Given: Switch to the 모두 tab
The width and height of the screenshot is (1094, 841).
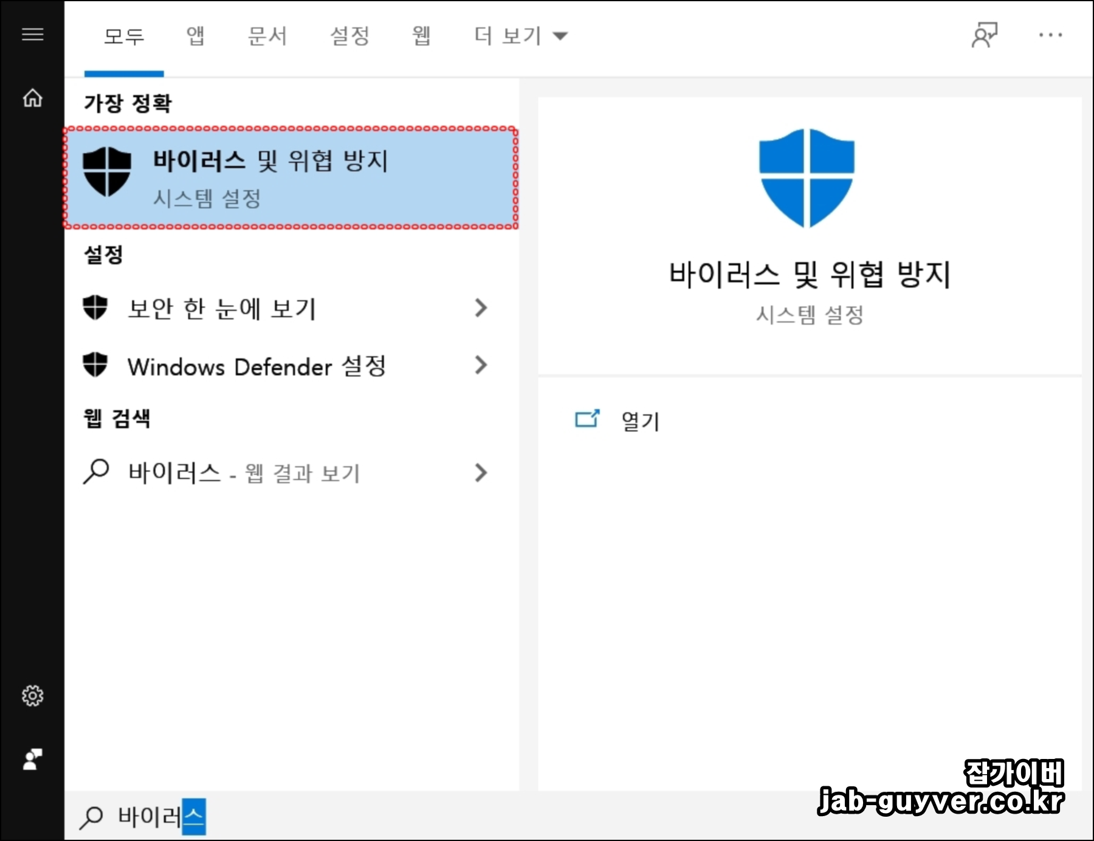Looking at the screenshot, I should 124,36.
